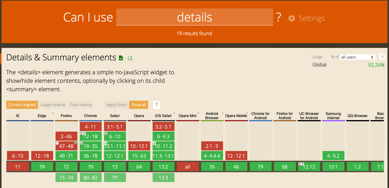Click the IE column header

18,116
